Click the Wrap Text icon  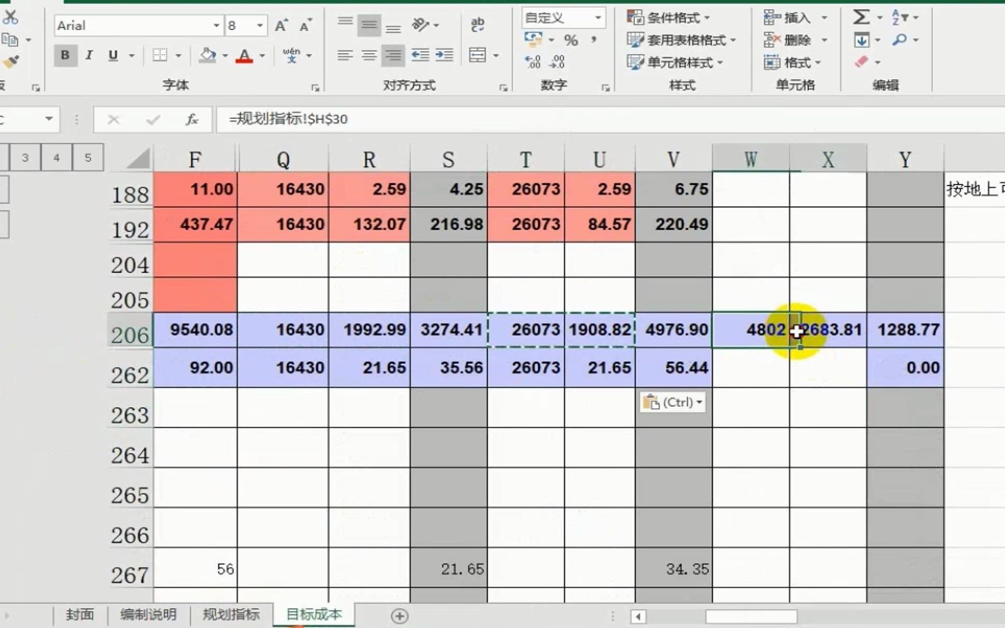[477, 24]
